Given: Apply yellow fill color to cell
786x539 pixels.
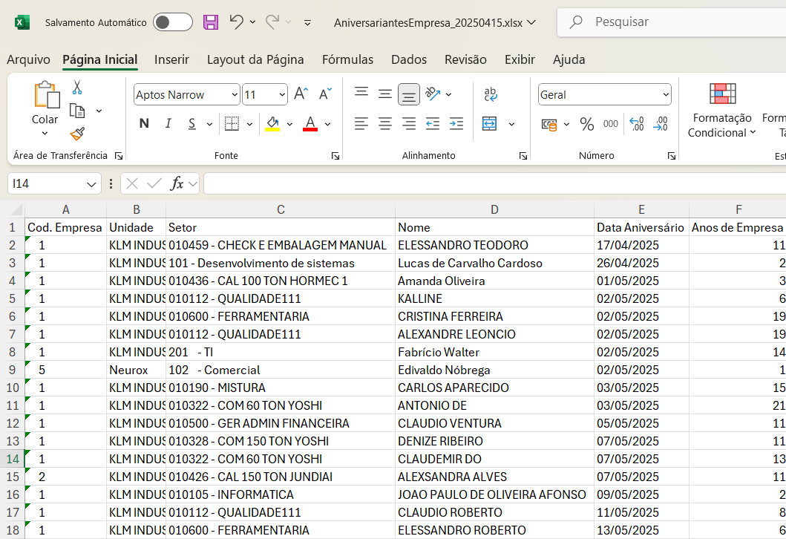Looking at the screenshot, I should click(x=272, y=124).
